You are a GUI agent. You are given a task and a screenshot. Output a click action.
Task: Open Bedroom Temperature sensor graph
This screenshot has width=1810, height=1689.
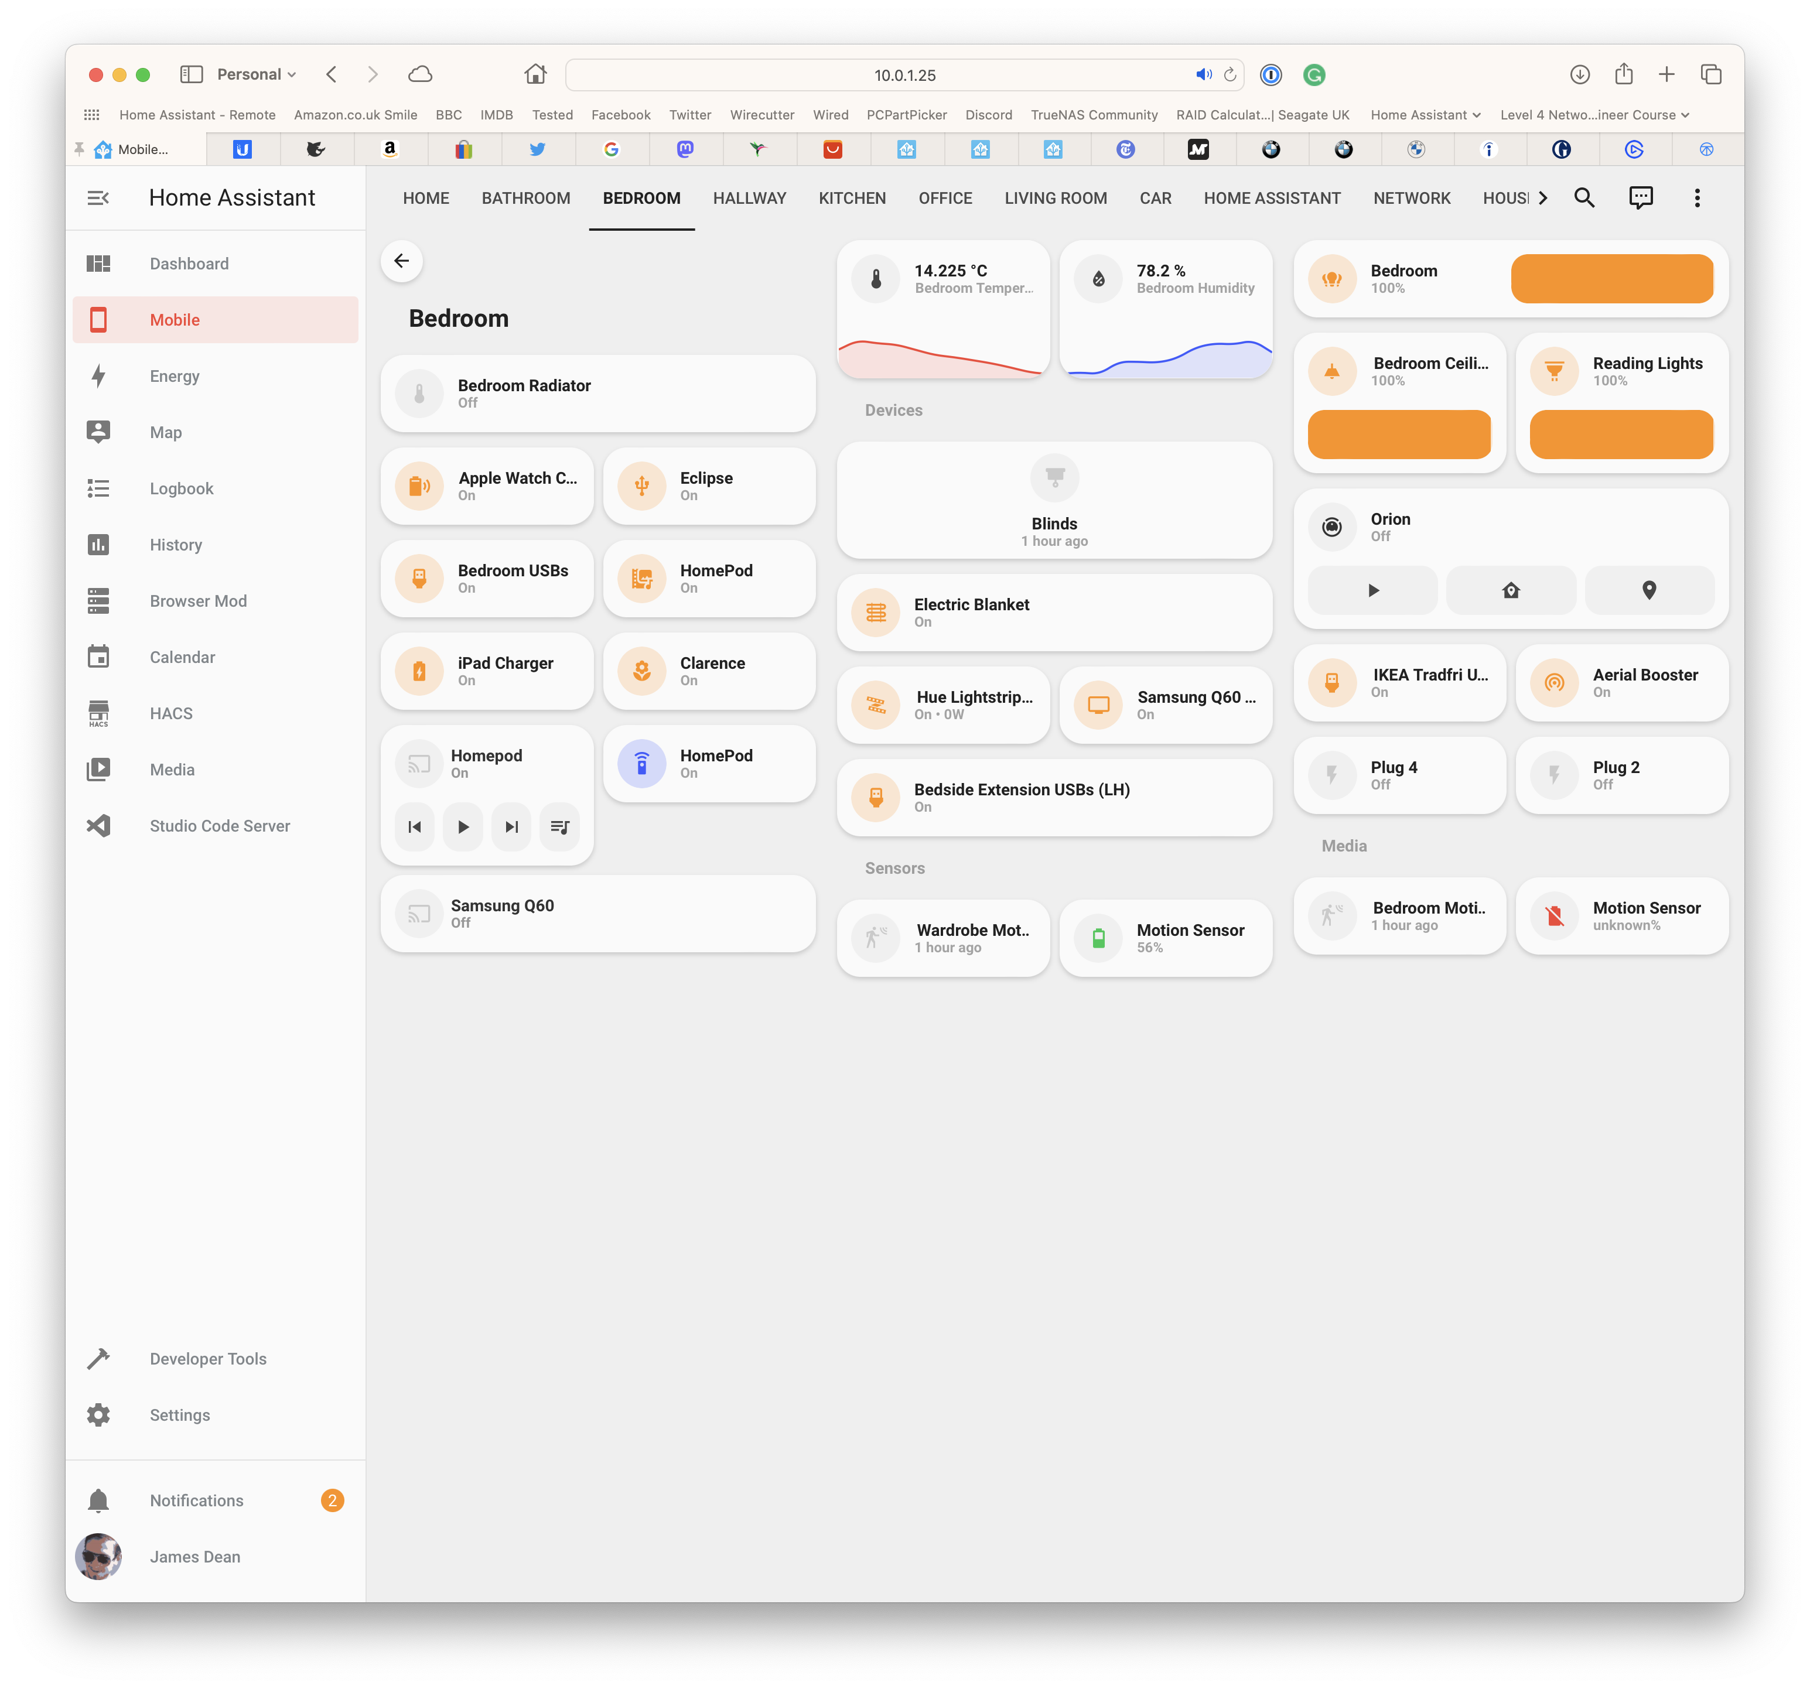943,310
